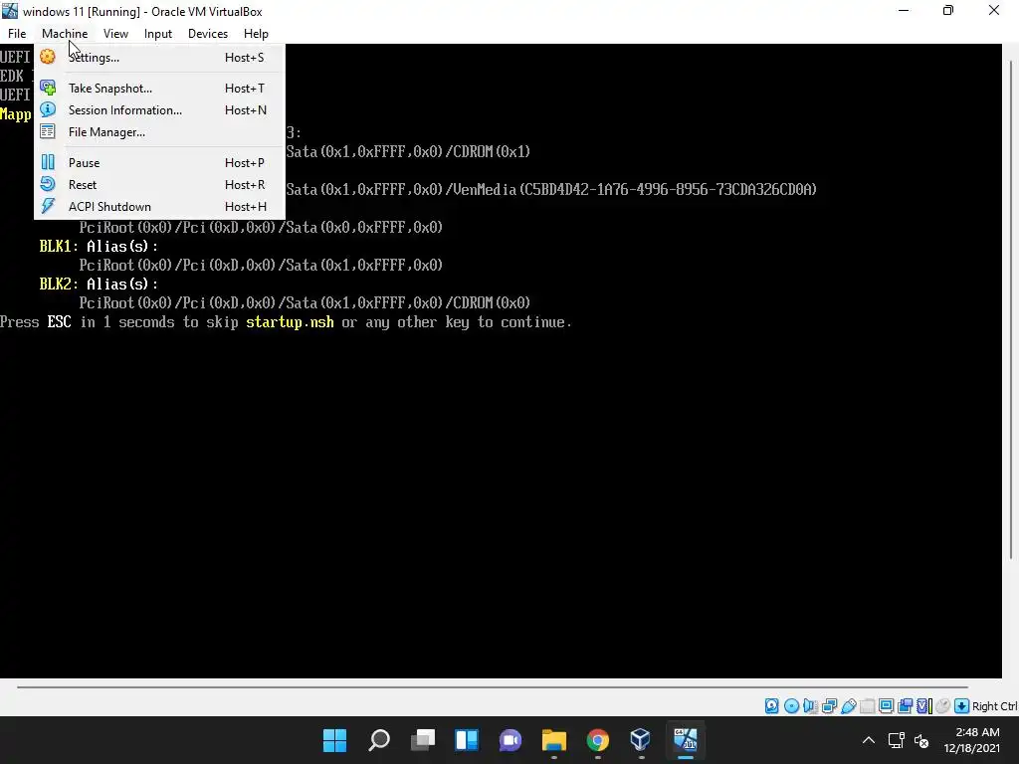Click network adapter status icon
Image resolution: width=1019 pixels, height=764 pixels.
click(x=829, y=706)
